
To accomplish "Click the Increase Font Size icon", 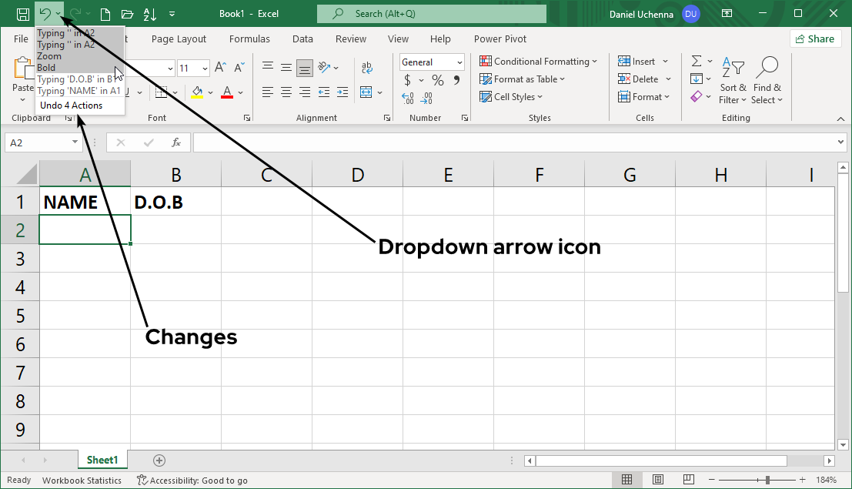I will pyautogui.click(x=220, y=68).
